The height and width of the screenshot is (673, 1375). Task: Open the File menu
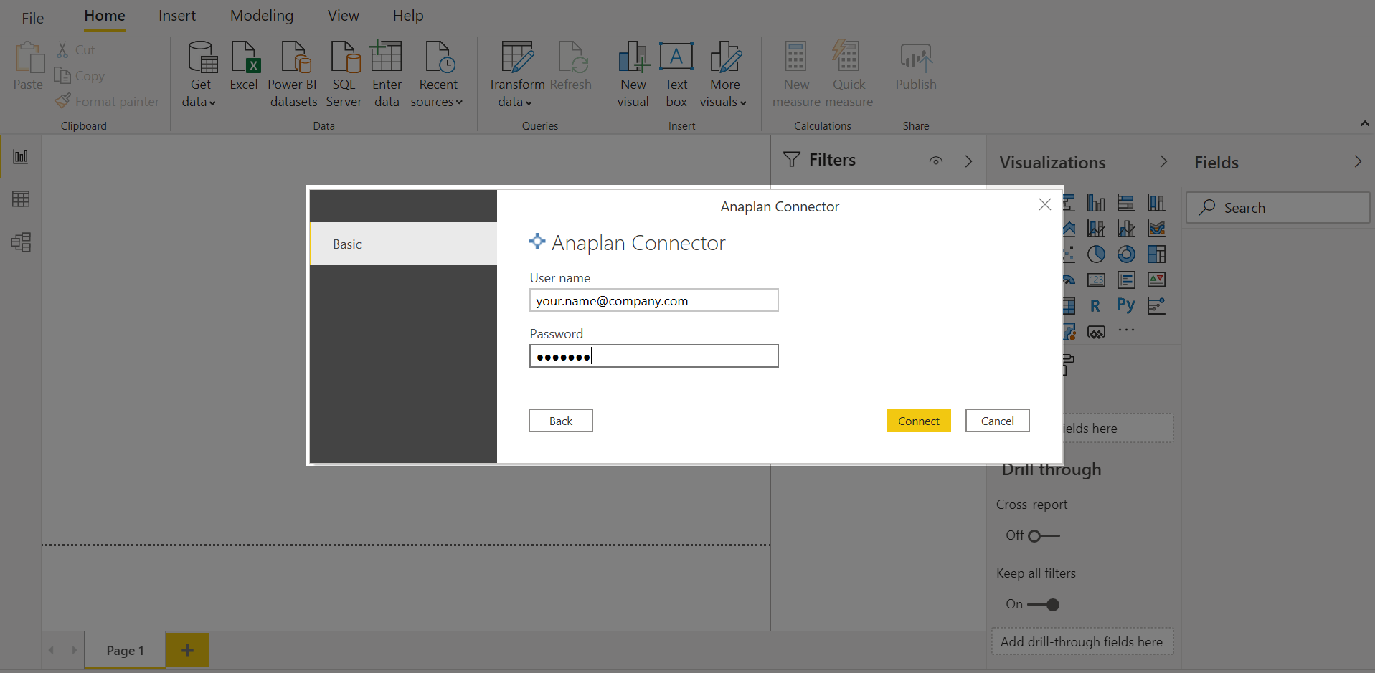tap(32, 18)
